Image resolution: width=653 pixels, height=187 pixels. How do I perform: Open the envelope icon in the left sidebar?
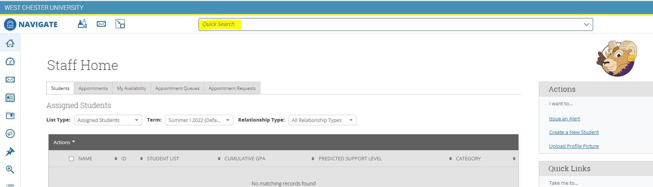[10, 80]
